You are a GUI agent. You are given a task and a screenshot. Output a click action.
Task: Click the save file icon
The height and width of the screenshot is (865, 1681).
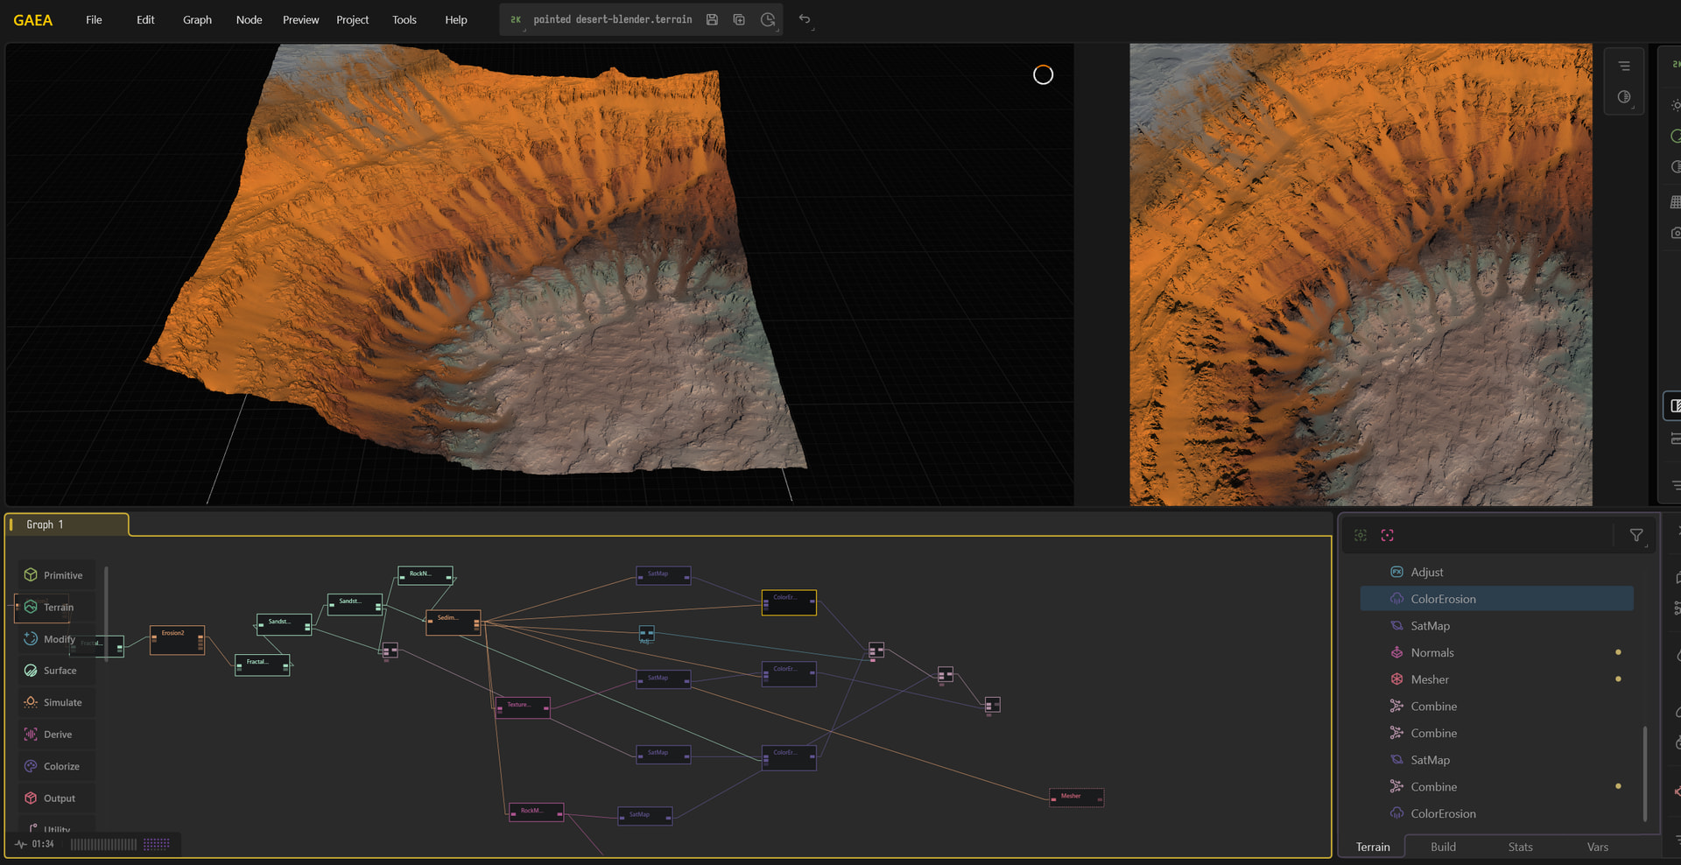click(x=712, y=19)
